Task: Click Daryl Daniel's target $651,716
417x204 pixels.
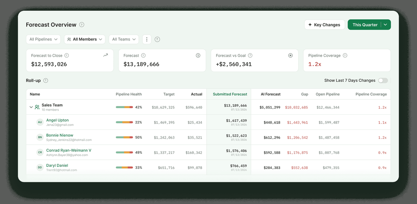Action: tap(166, 168)
